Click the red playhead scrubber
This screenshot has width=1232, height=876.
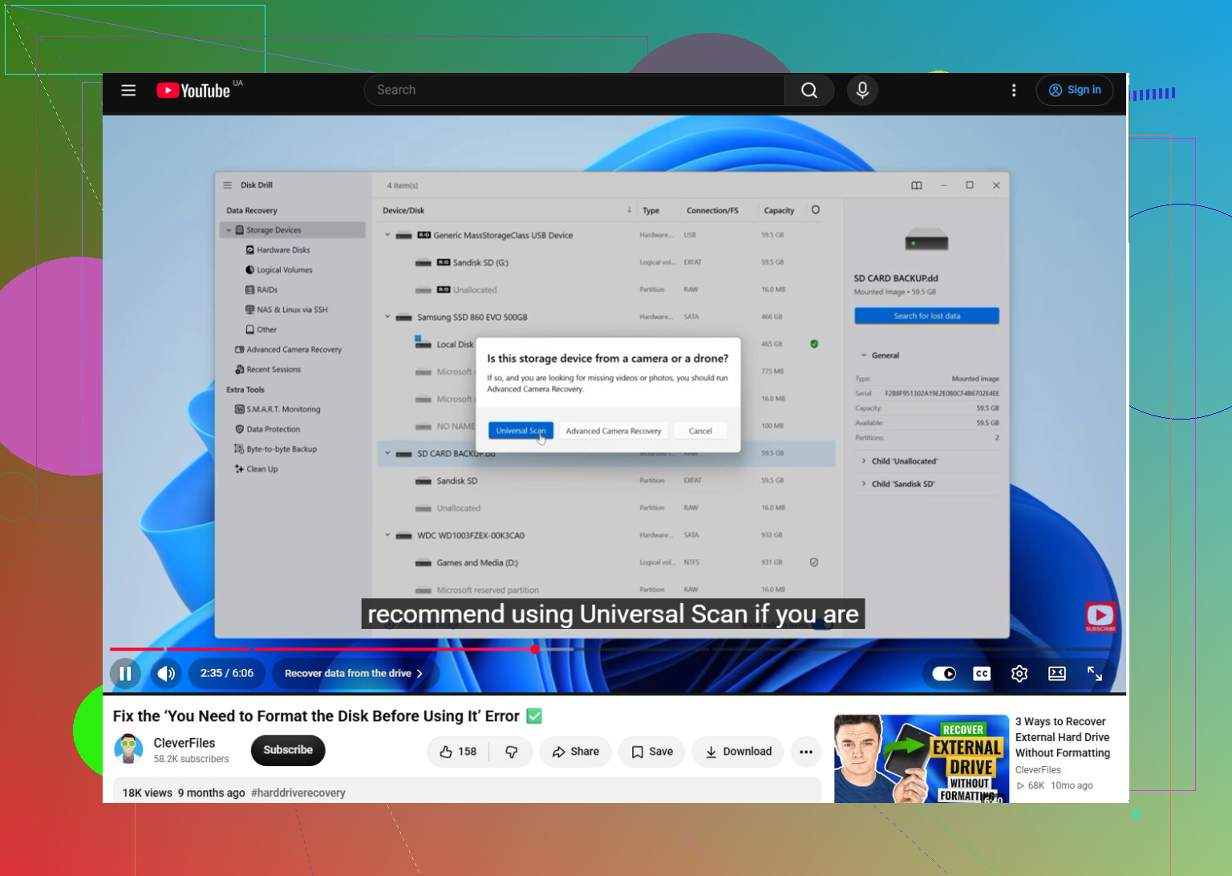[x=535, y=649]
